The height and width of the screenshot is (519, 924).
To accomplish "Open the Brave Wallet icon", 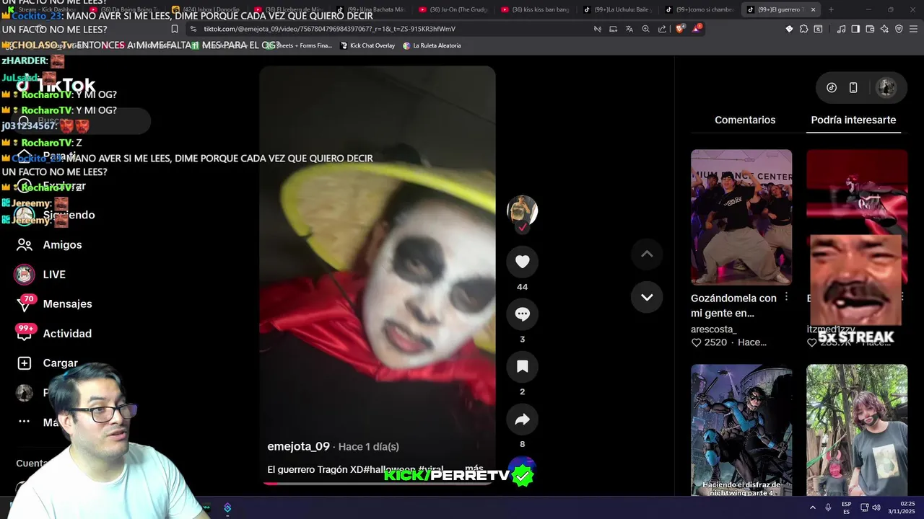I will pos(870,29).
